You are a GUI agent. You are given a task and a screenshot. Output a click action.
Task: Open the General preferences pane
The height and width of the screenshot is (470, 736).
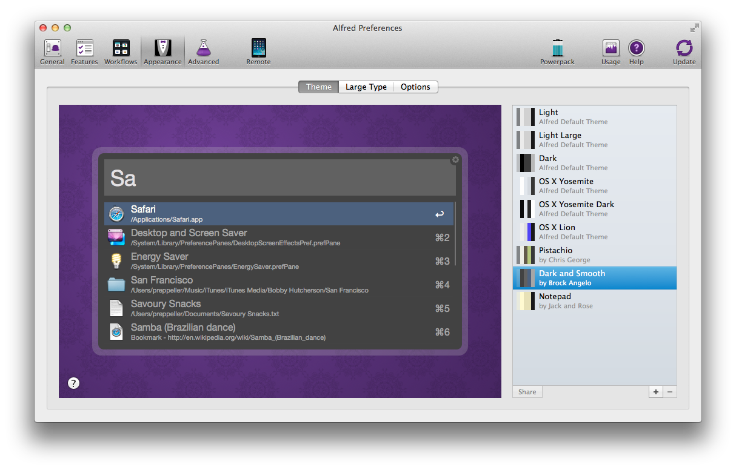(x=52, y=52)
